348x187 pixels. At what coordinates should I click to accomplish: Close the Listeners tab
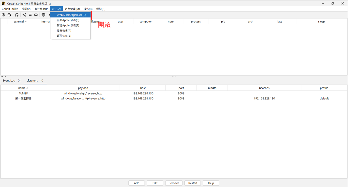coord(42,81)
